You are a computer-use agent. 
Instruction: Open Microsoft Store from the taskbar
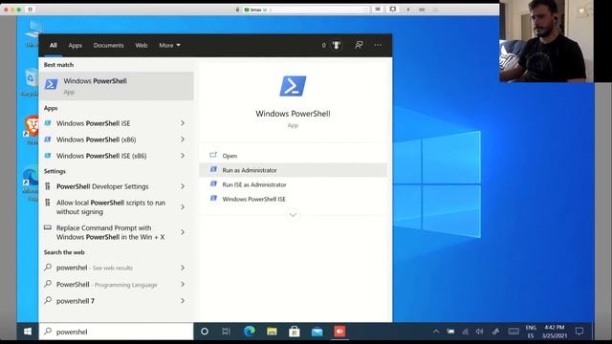(295, 332)
